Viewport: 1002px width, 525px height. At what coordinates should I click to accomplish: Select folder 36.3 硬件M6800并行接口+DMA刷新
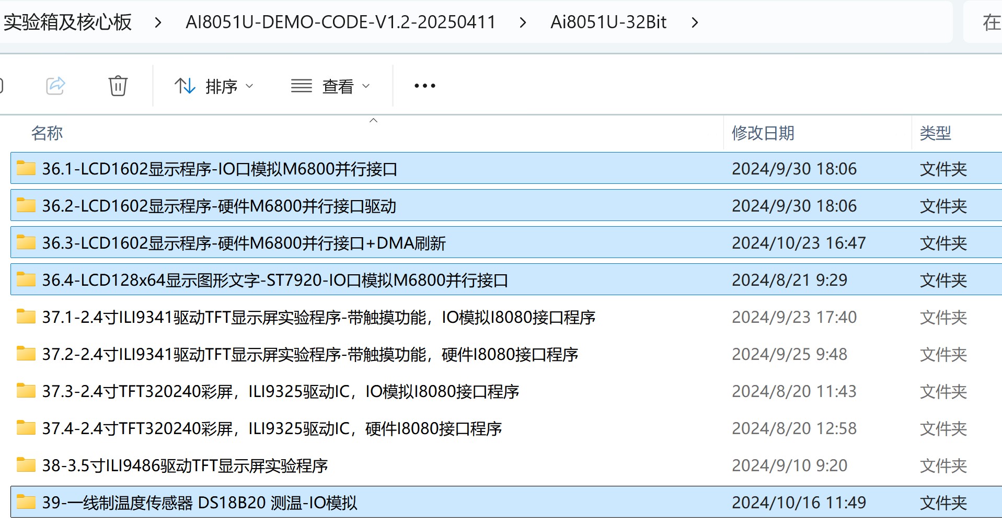click(506, 242)
